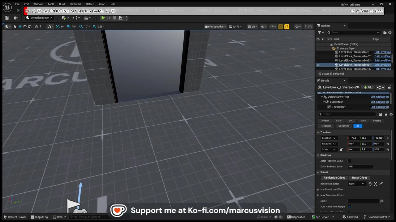Activate the Rotate gizmo tool
Screen dimensions: 396x222
tap(25, 27)
